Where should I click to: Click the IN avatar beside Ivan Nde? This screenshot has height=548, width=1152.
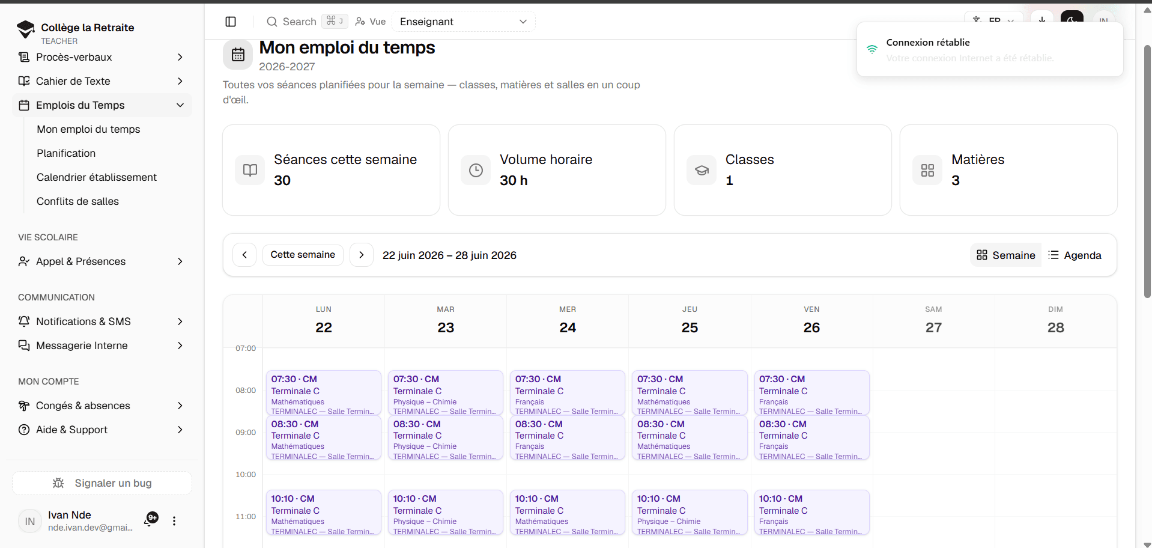[x=30, y=522]
